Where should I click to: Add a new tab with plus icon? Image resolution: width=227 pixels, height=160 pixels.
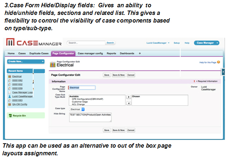point(140,53)
